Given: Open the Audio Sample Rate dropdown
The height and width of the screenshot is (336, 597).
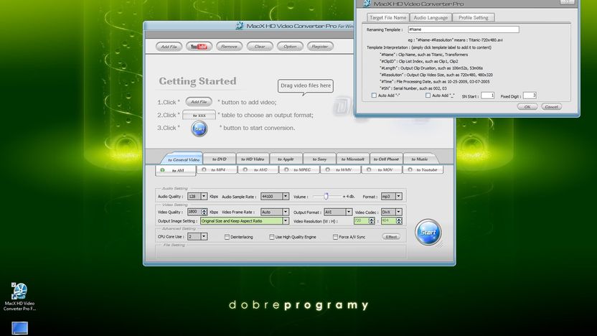Looking at the screenshot, I should [285, 196].
